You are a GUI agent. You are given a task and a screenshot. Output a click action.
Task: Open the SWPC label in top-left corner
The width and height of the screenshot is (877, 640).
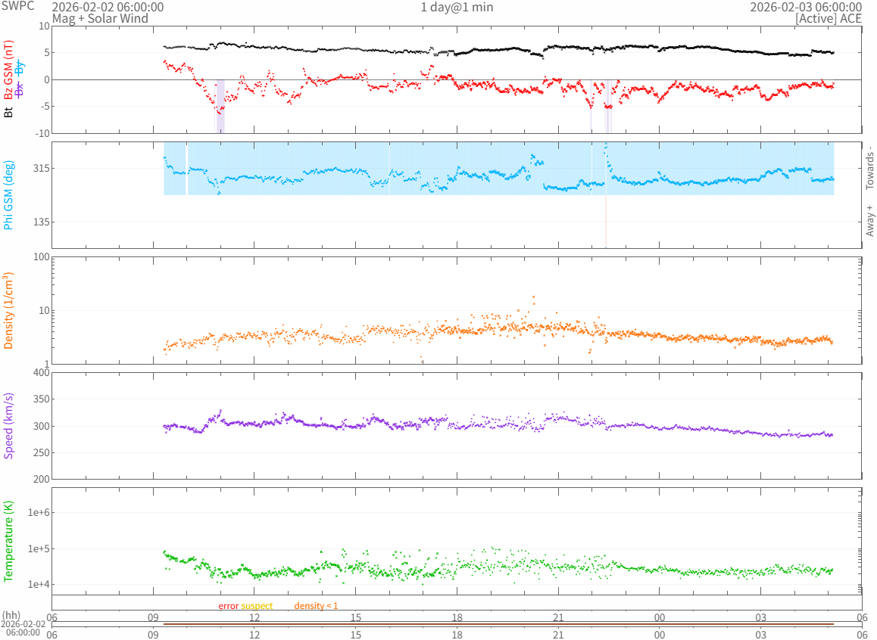point(17,7)
